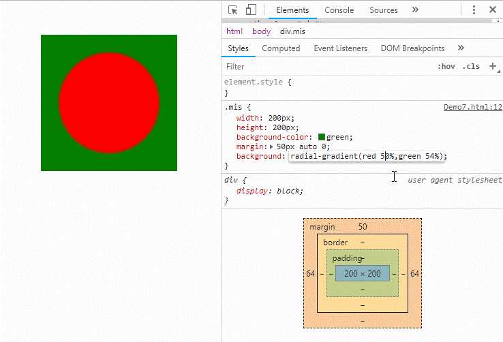Toggle the device toolbar icon
Viewport: 503px width, 342px height.
tap(251, 10)
